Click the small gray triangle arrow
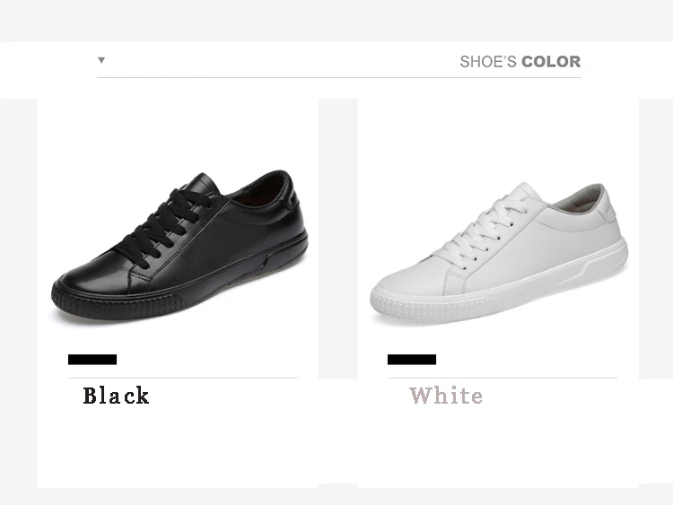This screenshot has height=505, width=673. point(101,60)
